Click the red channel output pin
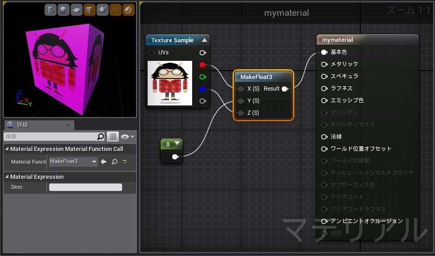 pyautogui.click(x=202, y=65)
